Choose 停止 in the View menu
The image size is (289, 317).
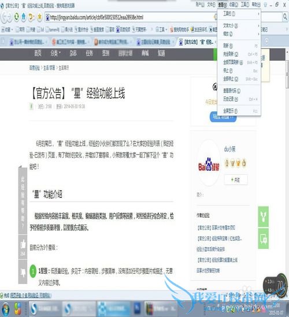tap(239, 70)
